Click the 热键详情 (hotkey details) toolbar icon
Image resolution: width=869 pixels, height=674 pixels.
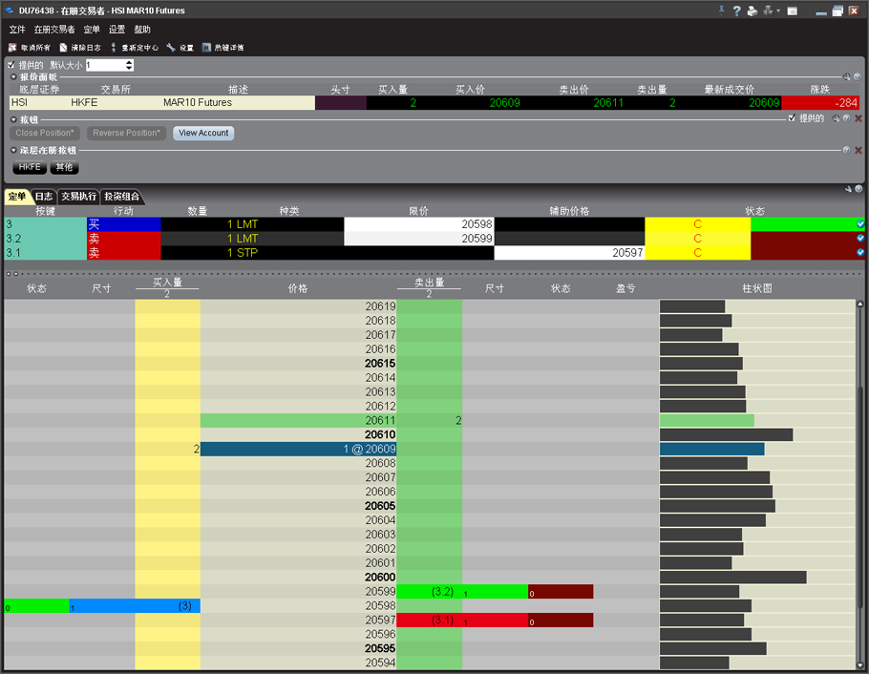(206, 47)
